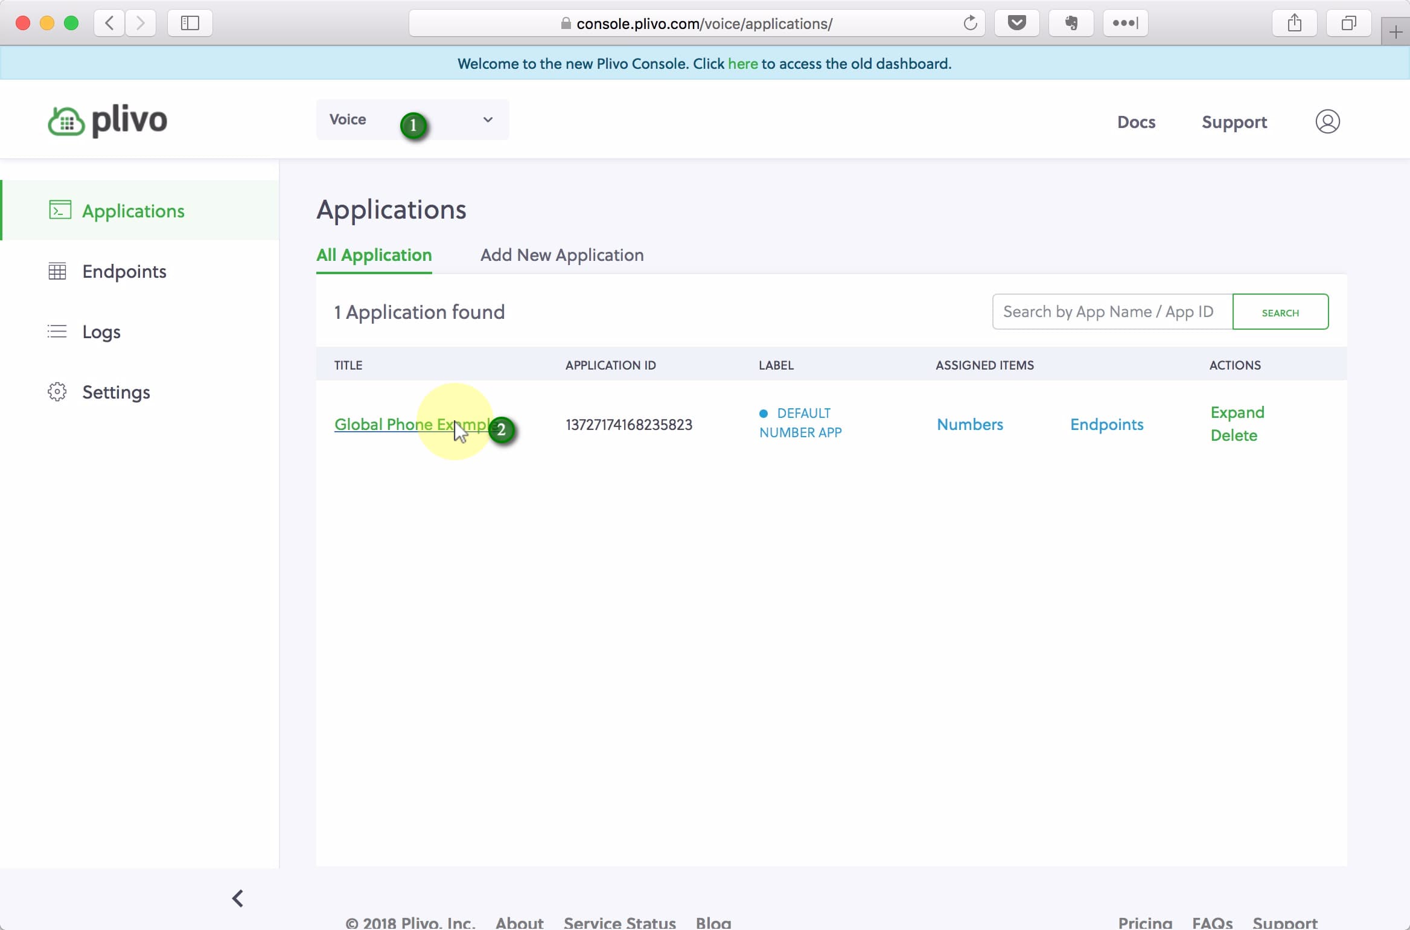Expand the Voice product dropdown
Viewport: 1410px width, 930px height.
(488, 120)
